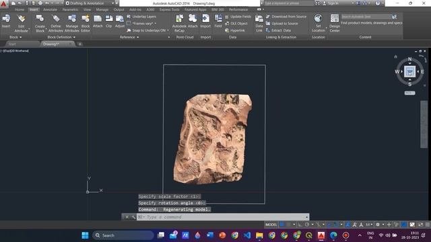This screenshot has height=242, width=431.
Task: Click the Windows Start button
Action: [x=86, y=235]
